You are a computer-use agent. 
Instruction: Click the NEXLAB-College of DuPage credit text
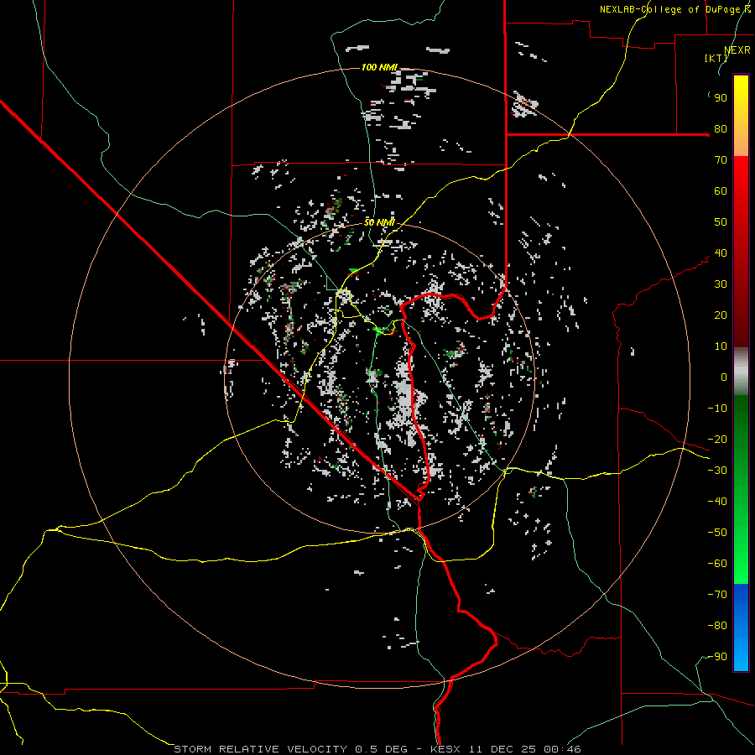pyautogui.click(x=674, y=9)
